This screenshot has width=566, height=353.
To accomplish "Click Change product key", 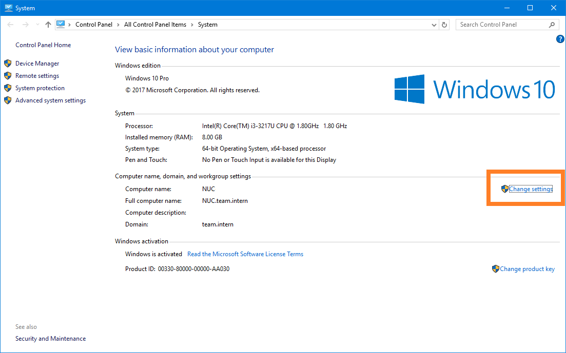I will coord(527,269).
